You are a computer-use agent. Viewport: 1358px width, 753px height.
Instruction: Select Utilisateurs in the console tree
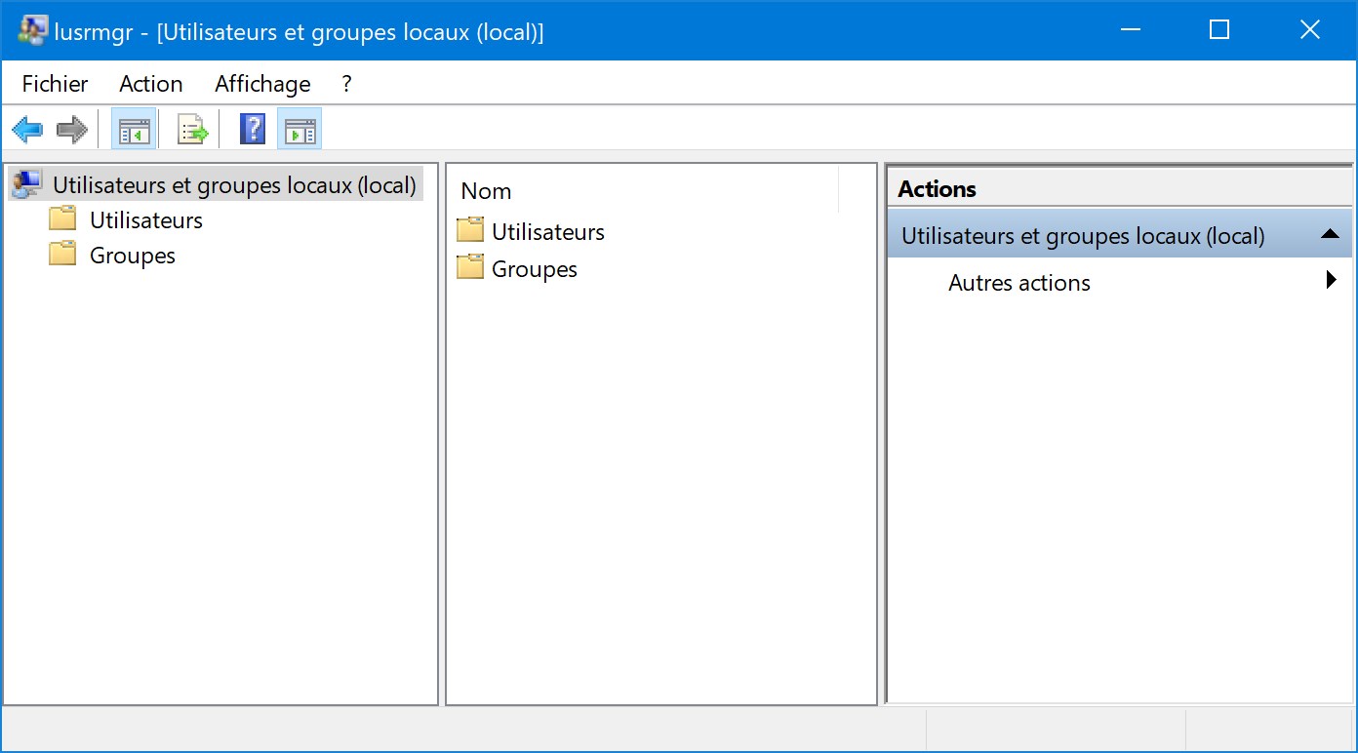click(x=146, y=220)
